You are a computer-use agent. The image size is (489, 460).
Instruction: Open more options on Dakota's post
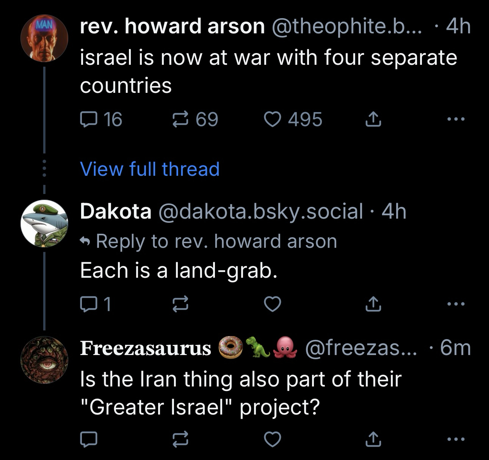(x=455, y=304)
